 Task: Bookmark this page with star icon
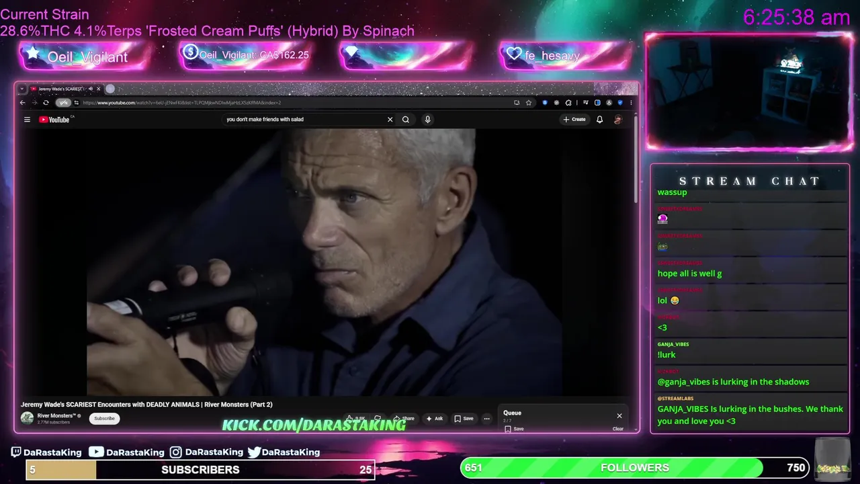529,103
